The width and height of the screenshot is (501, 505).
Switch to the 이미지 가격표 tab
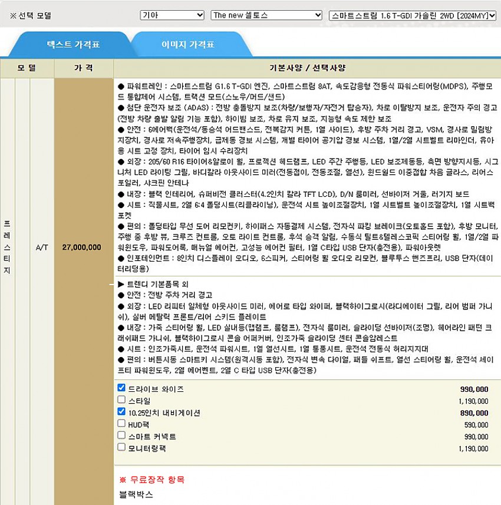pyautogui.click(x=187, y=44)
